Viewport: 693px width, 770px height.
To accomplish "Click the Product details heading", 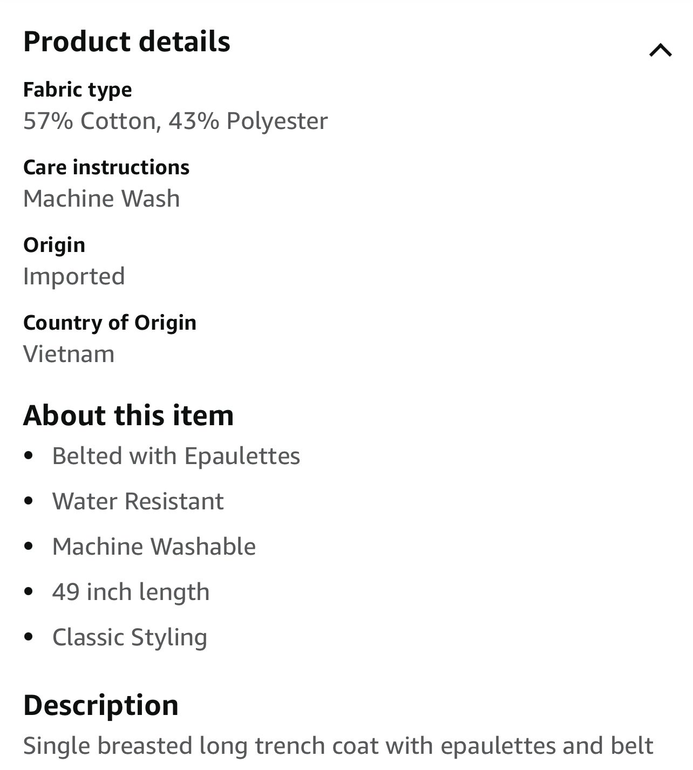I will tap(127, 42).
